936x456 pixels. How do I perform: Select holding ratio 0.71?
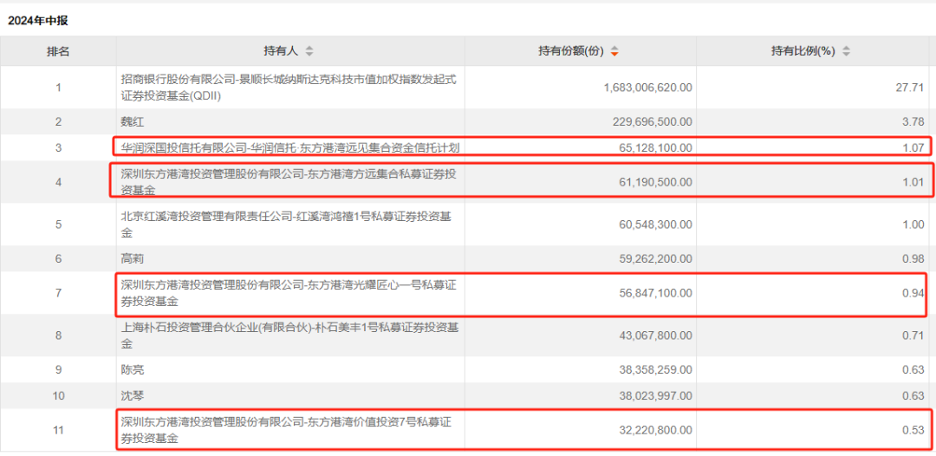point(915,335)
